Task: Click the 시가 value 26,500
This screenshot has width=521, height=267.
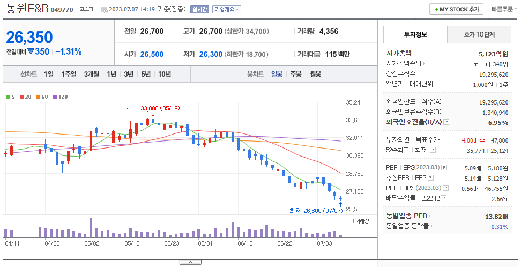Action: (x=152, y=54)
